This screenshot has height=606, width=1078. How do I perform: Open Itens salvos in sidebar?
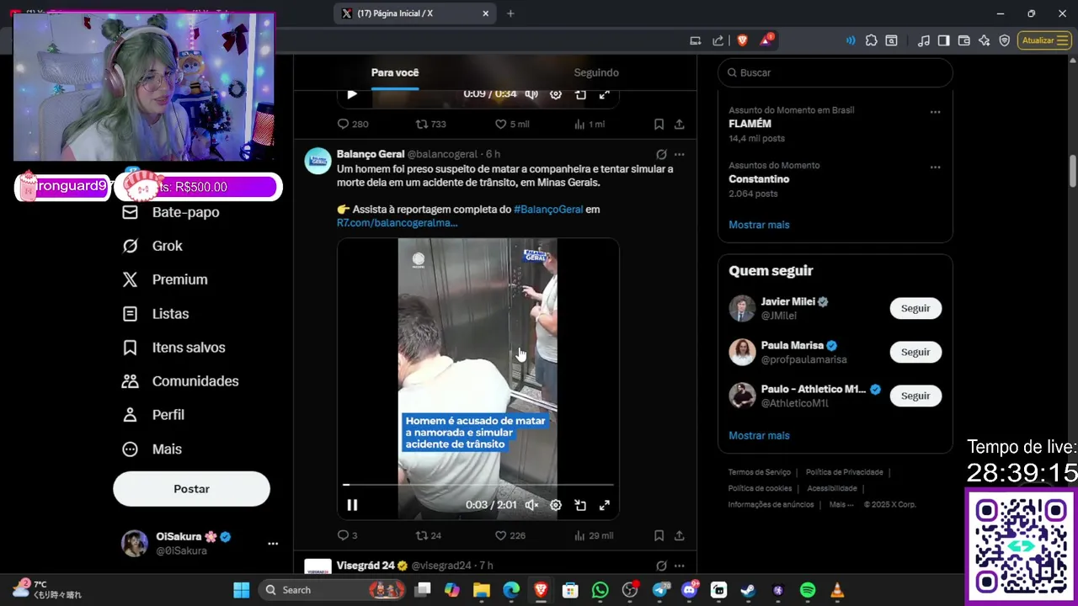pos(173,348)
